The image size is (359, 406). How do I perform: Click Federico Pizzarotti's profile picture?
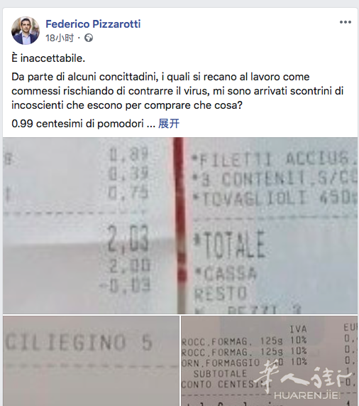pyautogui.click(x=26, y=31)
